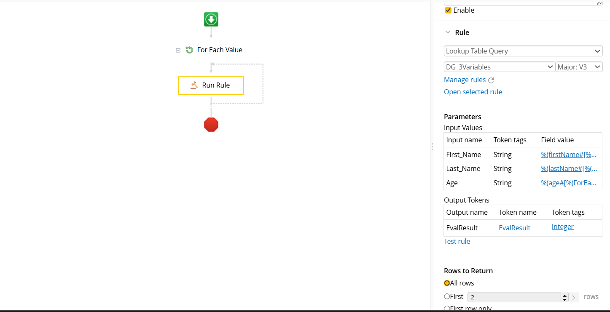Screen dimensions: 610x312
Task: Choose the First rows radio button
Action: pyautogui.click(x=447, y=296)
